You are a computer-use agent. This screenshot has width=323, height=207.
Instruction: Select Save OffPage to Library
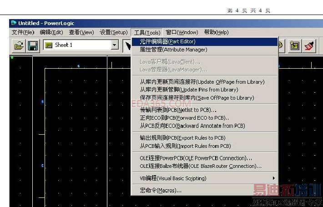tap(205, 98)
